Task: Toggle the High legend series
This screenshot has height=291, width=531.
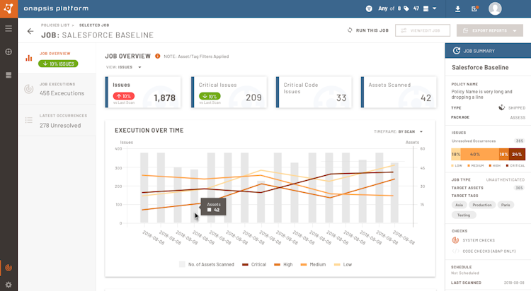Action: coord(283,264)
